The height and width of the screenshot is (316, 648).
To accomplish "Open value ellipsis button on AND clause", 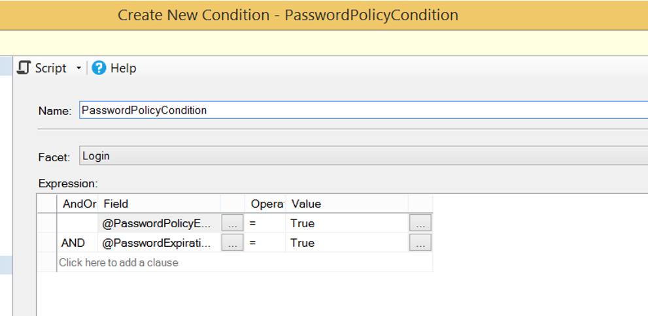I will pyautogui.click(x=420, y=243).
